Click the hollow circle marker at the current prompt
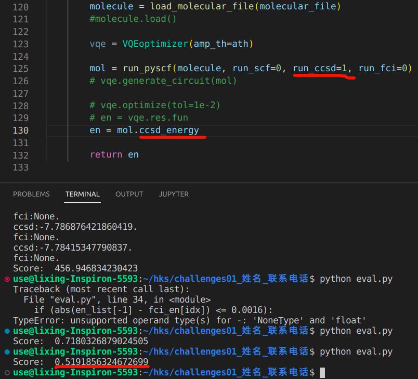Image resolution: width=418 pixels, height=379 pixels. (7, 373)
